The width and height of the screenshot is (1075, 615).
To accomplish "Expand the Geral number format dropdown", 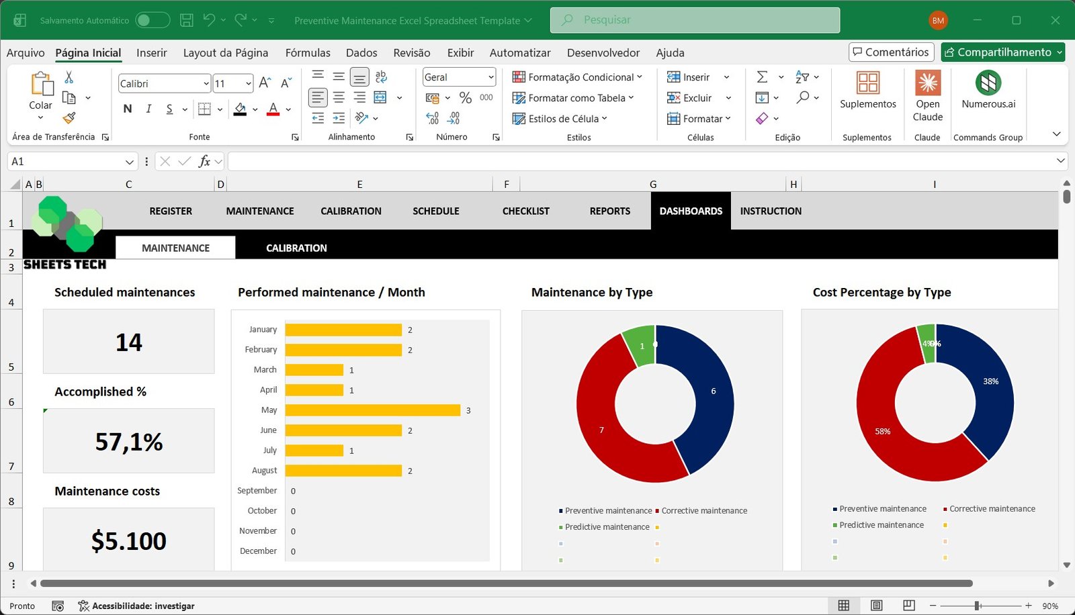I will click(490, 77).
